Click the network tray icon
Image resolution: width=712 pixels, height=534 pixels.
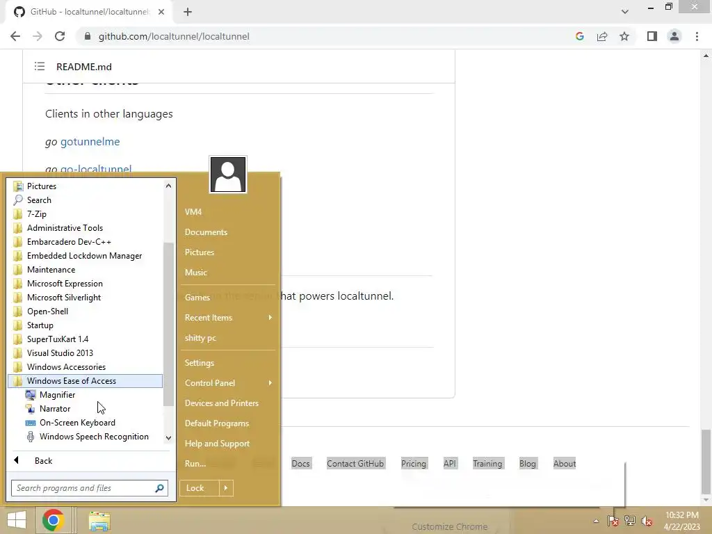tap(630, 521)
